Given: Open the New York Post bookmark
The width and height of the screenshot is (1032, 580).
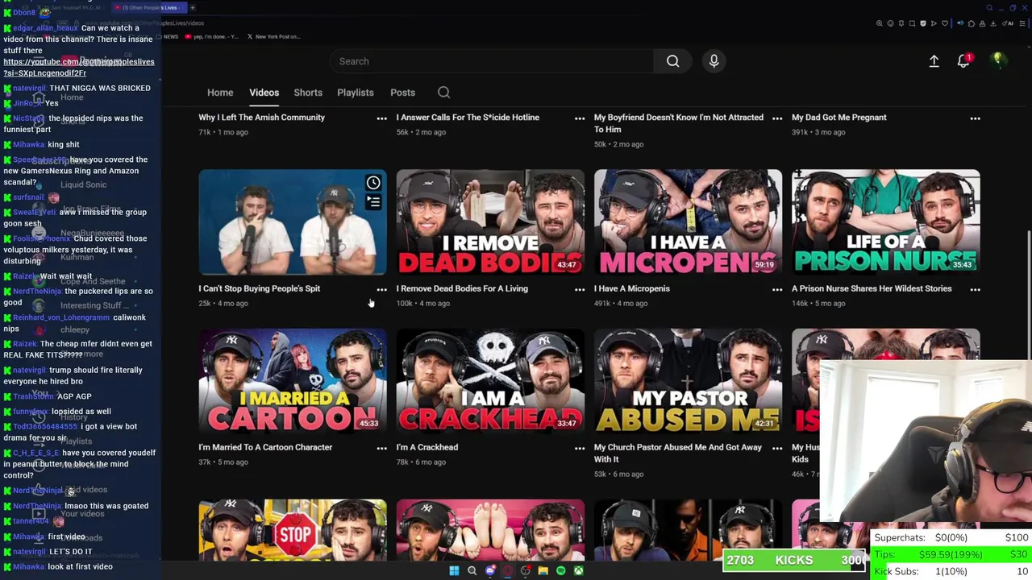Looking at the screenshot, I should click(x=274, y=36).
